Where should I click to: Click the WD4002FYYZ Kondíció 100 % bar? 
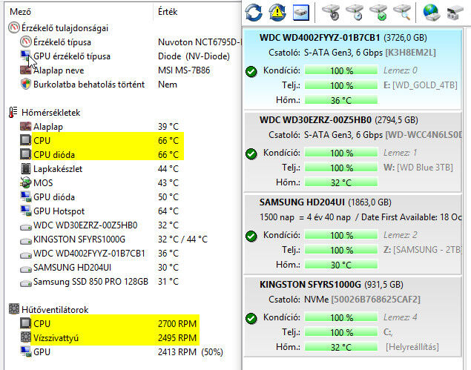pyautogui.click(x=341, y=70)
